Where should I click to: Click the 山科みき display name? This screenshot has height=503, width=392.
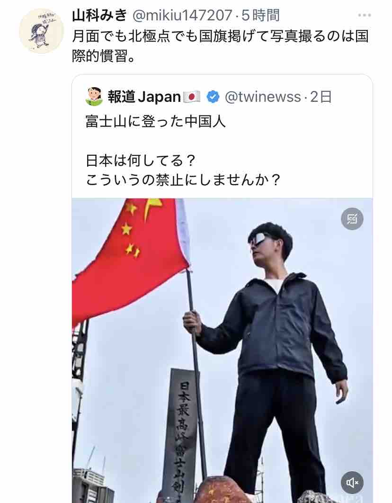click(100, 15)
